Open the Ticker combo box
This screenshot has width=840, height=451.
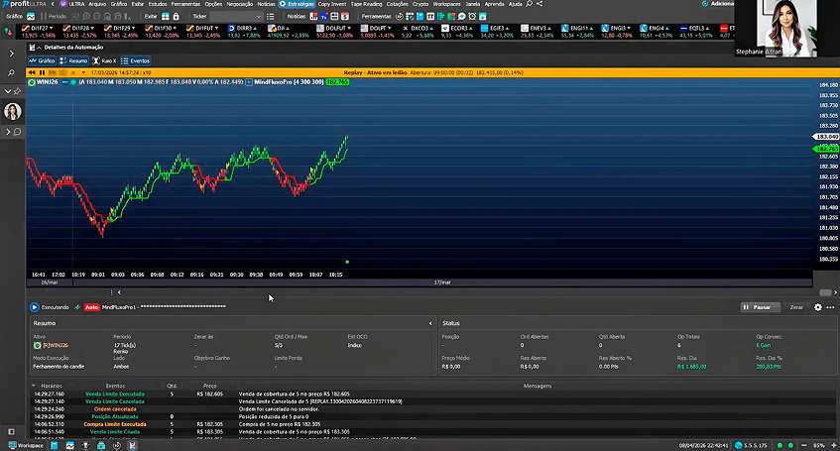click(x=236, y=17)
